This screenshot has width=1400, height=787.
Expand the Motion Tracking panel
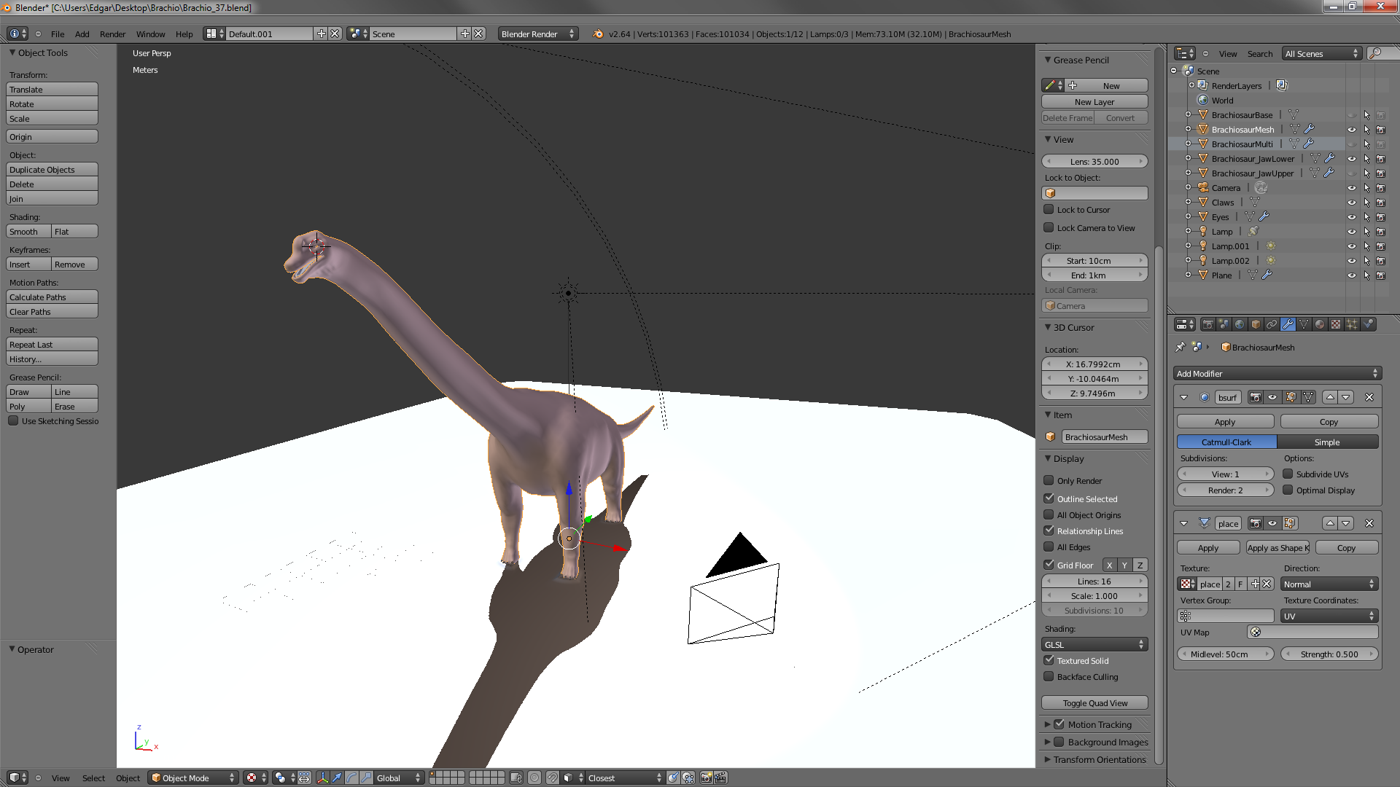1048,724
